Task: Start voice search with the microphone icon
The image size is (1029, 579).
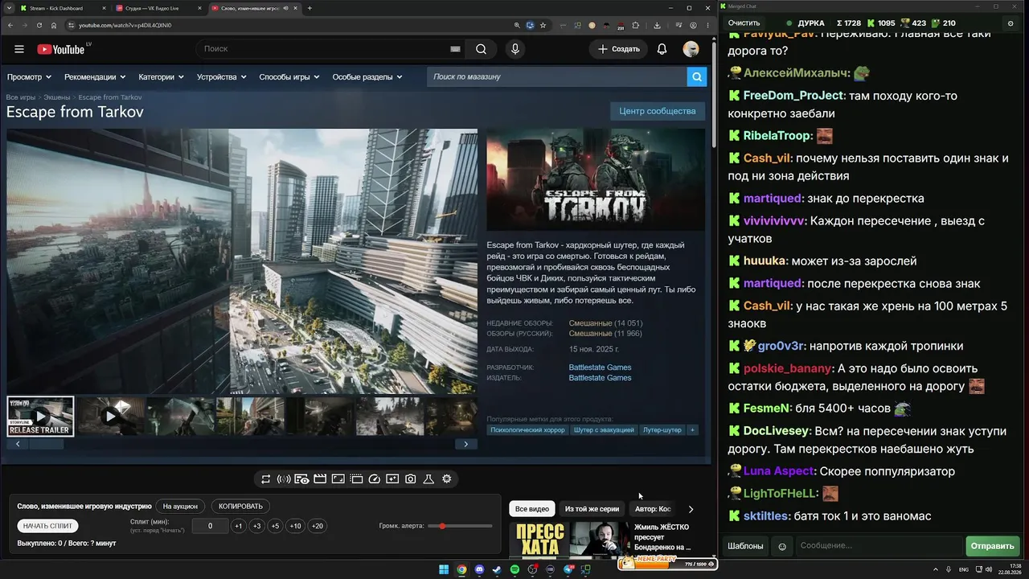Action: [x=515, y=49]
